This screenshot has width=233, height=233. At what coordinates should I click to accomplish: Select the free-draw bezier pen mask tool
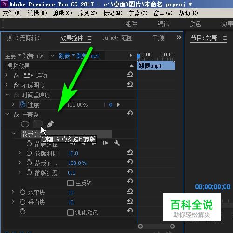pos(50,124)
